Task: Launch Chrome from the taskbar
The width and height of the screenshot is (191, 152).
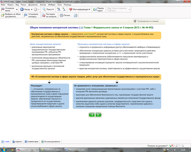Action: pos(12,150)
